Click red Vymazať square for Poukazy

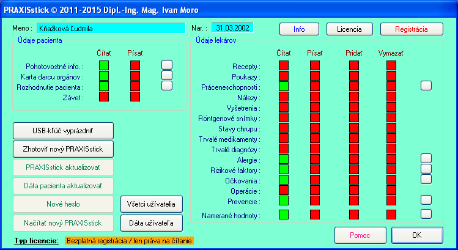[x=391, y=76]
